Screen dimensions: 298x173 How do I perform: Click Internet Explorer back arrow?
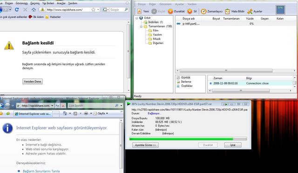click(x=1, y=106)
